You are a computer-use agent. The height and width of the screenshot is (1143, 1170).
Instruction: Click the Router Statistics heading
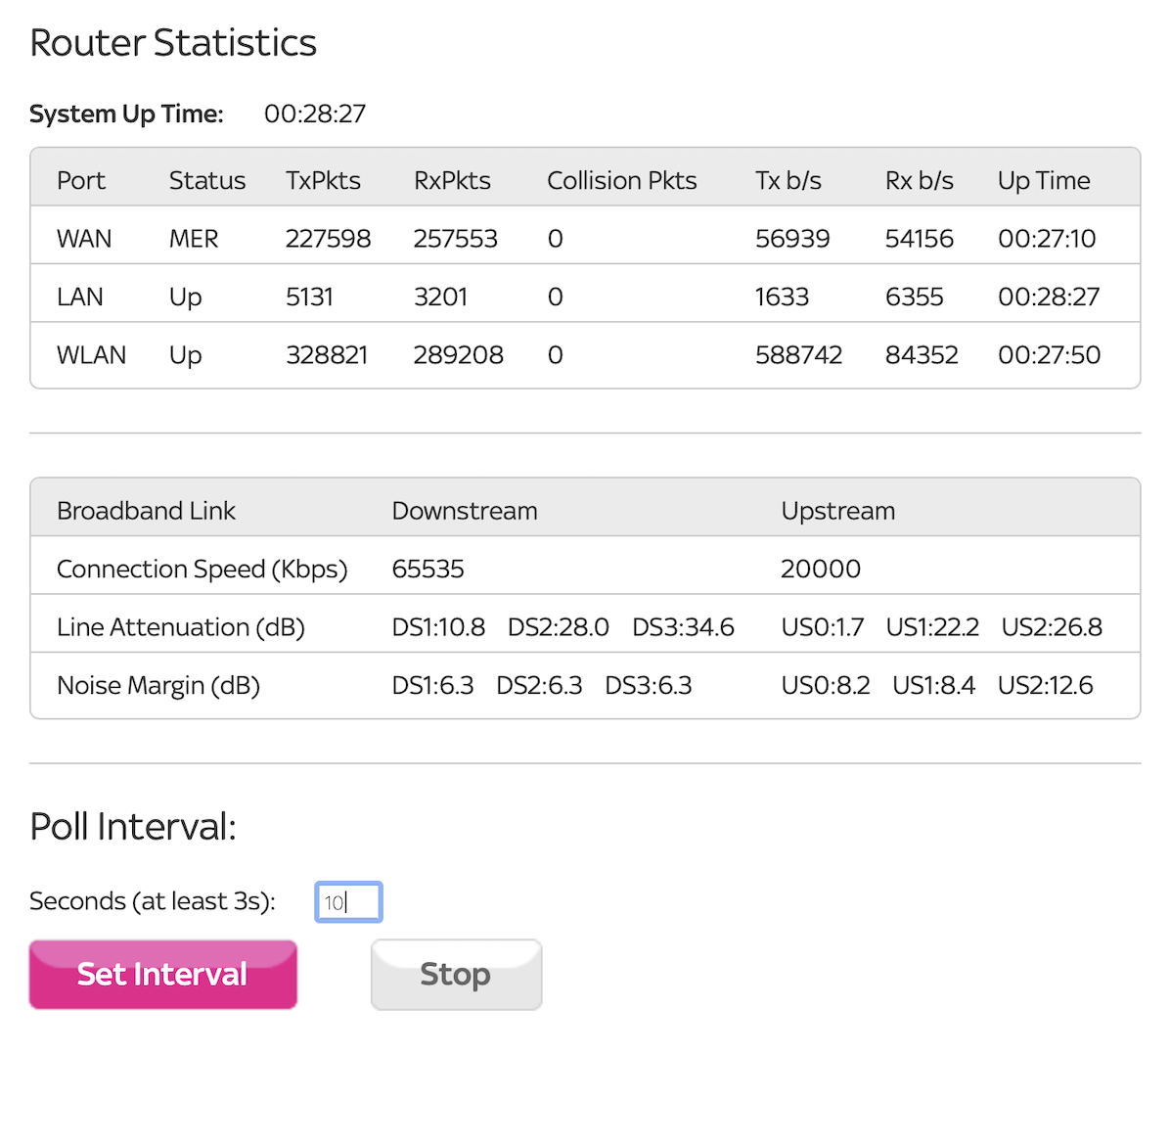pos(173,43)
